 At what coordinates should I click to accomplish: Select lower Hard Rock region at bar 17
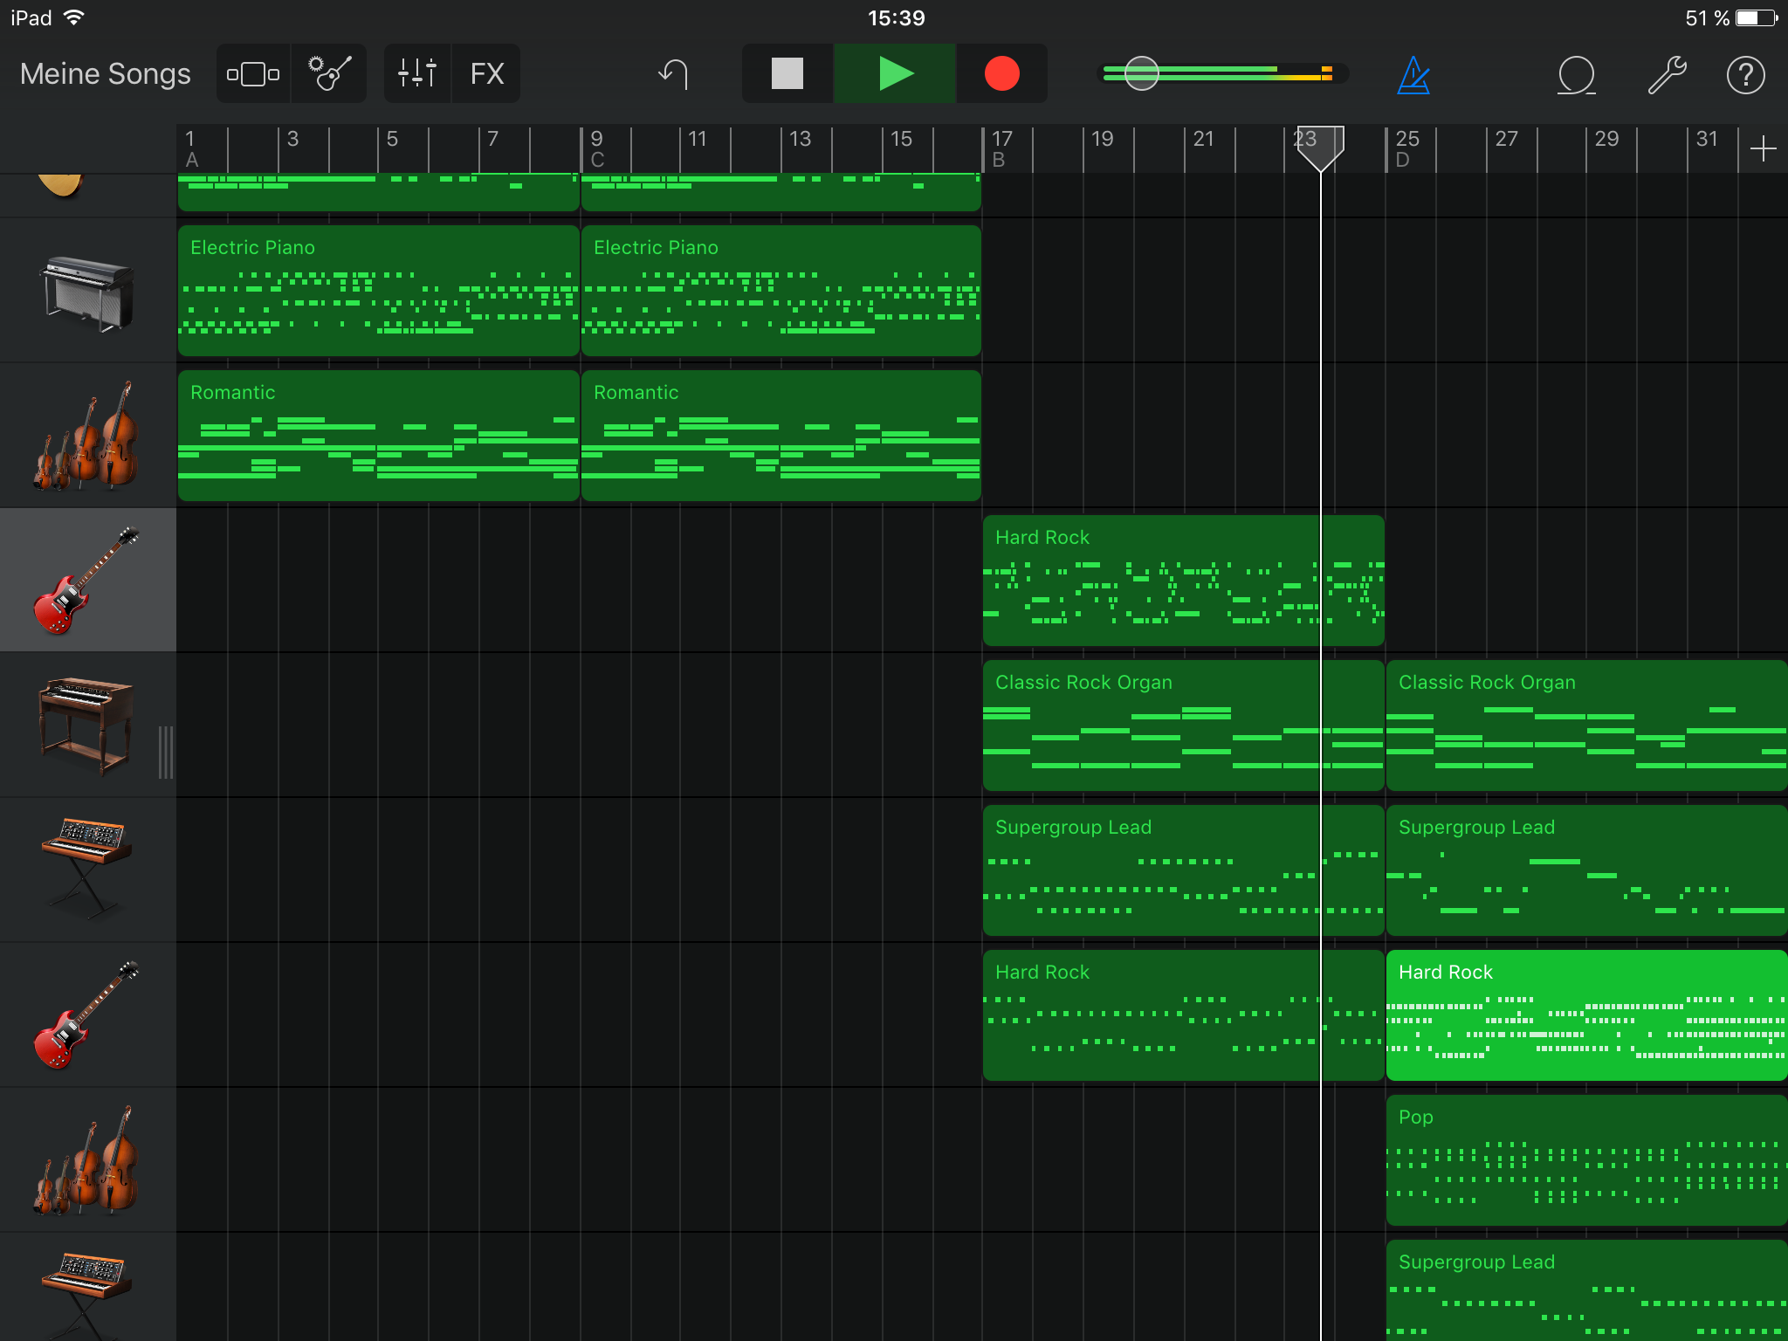tap(1184, 1015)
